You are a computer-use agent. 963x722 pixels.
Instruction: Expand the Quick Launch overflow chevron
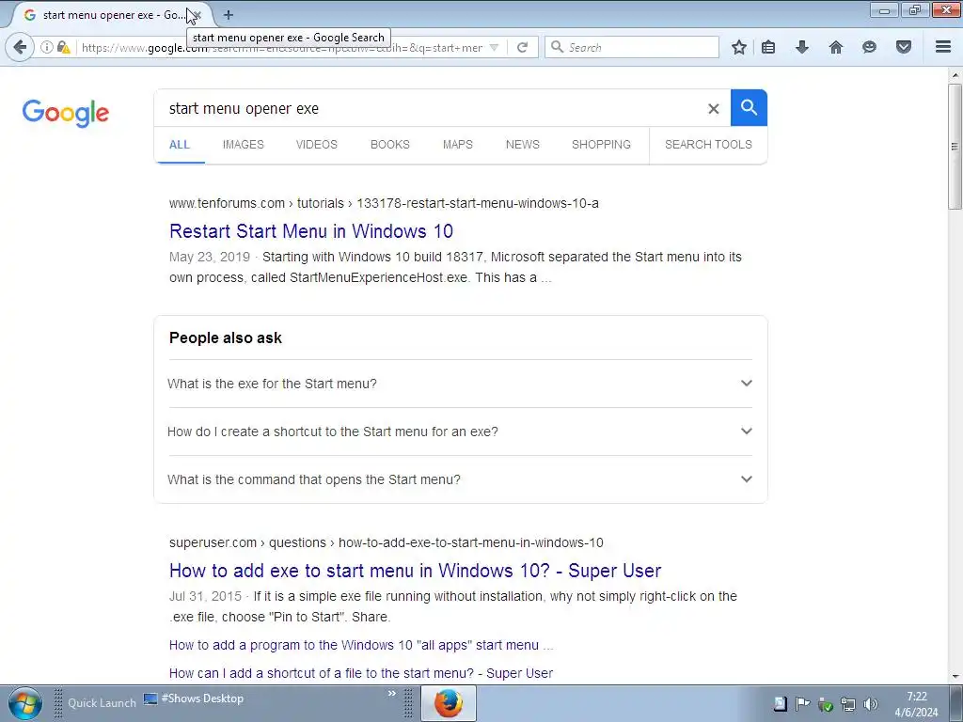point(392,694)
